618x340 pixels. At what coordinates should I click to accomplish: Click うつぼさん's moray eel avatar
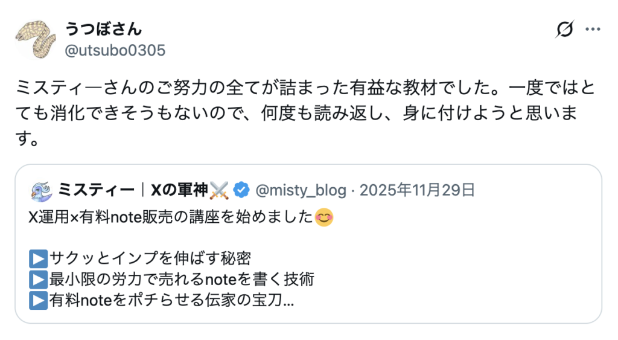36,40
